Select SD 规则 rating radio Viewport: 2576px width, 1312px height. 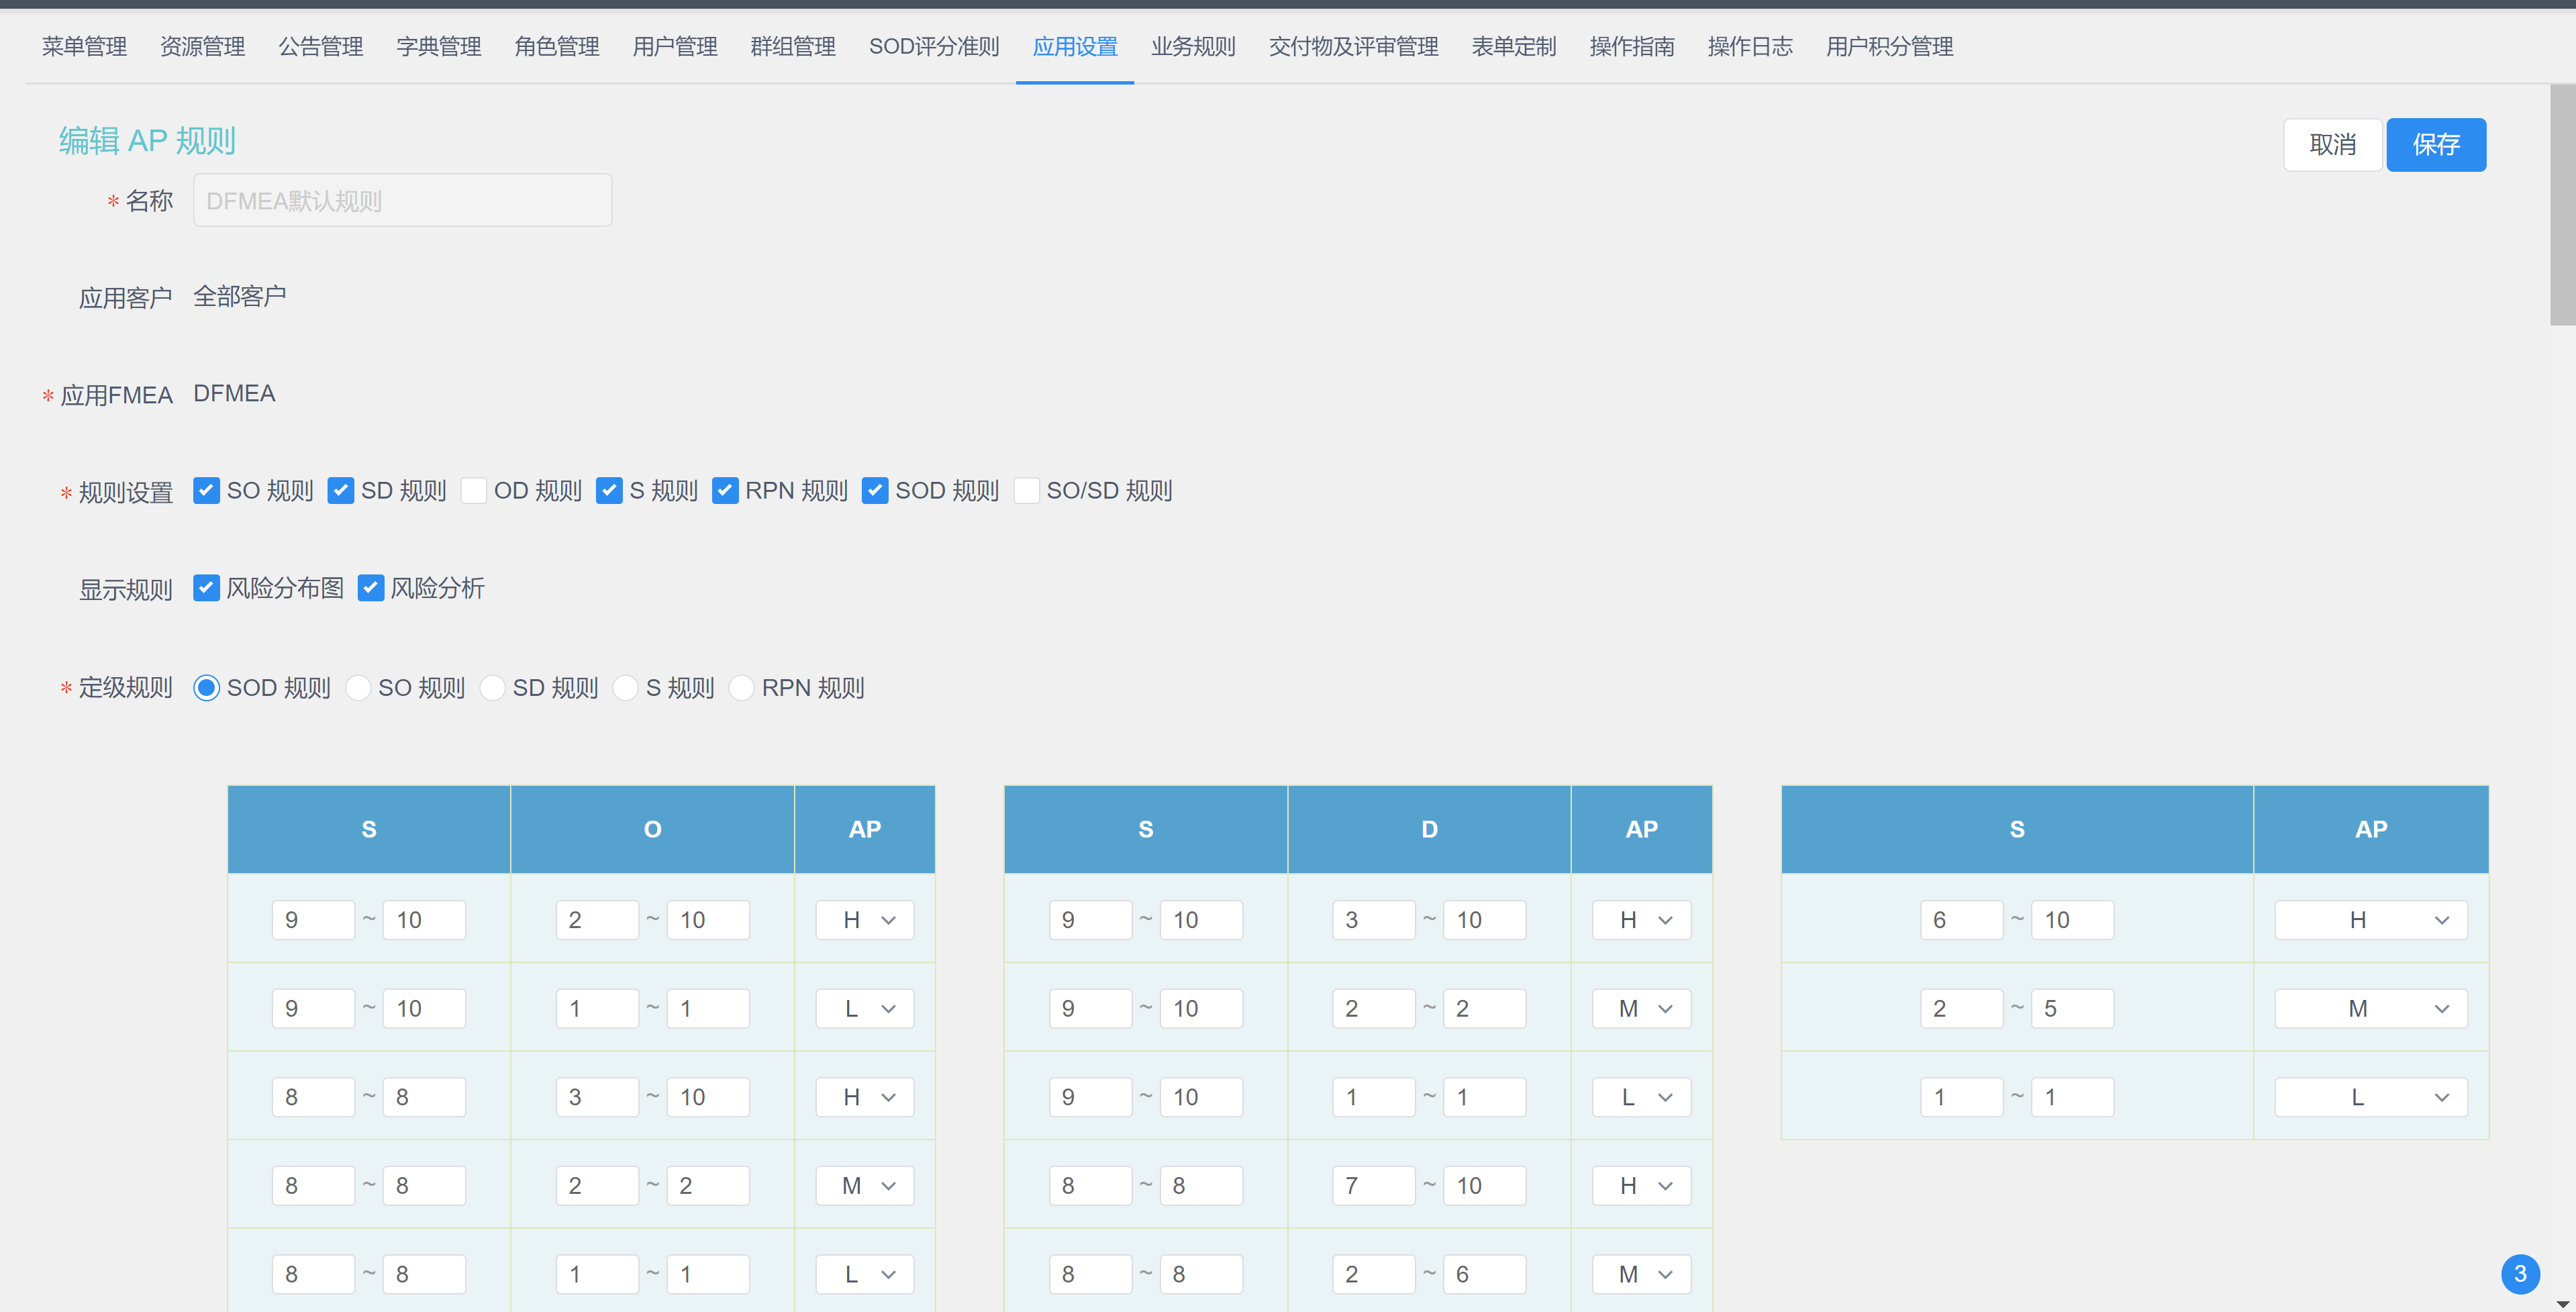coord(492,688)
